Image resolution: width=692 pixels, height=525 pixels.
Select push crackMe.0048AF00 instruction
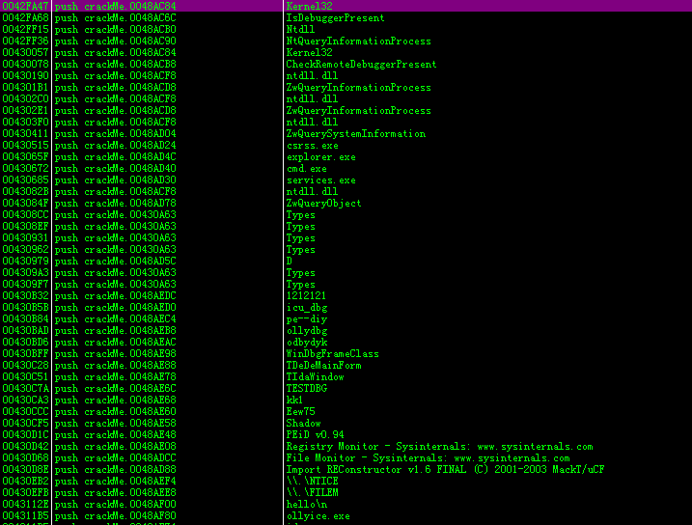pyautogui.click(x=115, y=505)
